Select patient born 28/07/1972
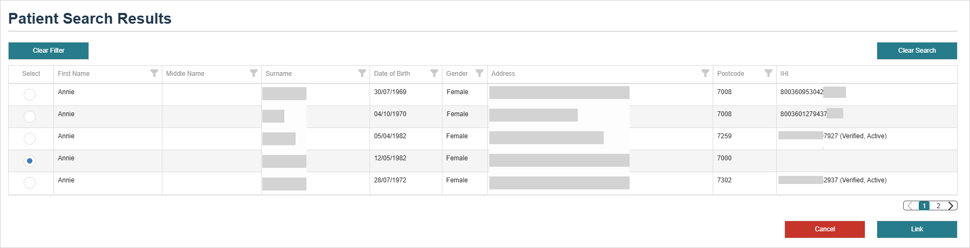Image resolution: width=970 pixels, height=248 pixels. [x=30, y=183]
